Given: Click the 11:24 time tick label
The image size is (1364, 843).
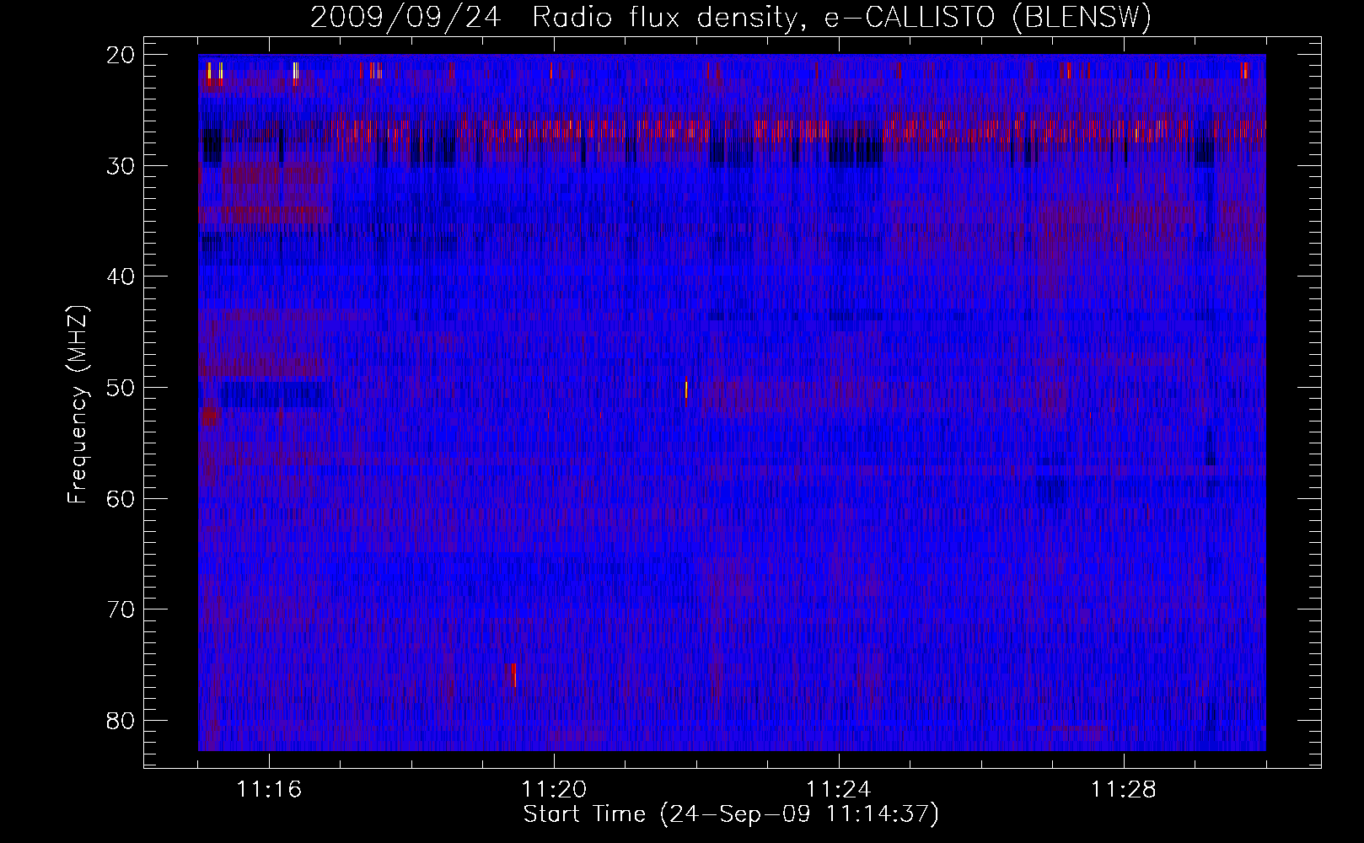Looking at the screenshot, I should click(839, 790).
